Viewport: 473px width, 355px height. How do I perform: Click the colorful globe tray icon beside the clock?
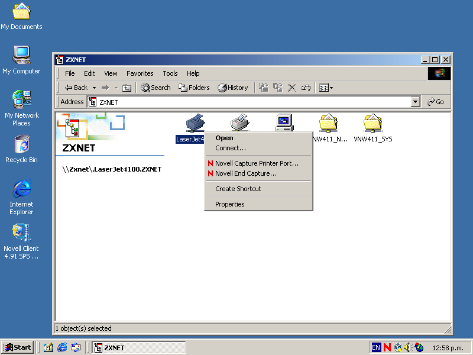click(419, 348)
